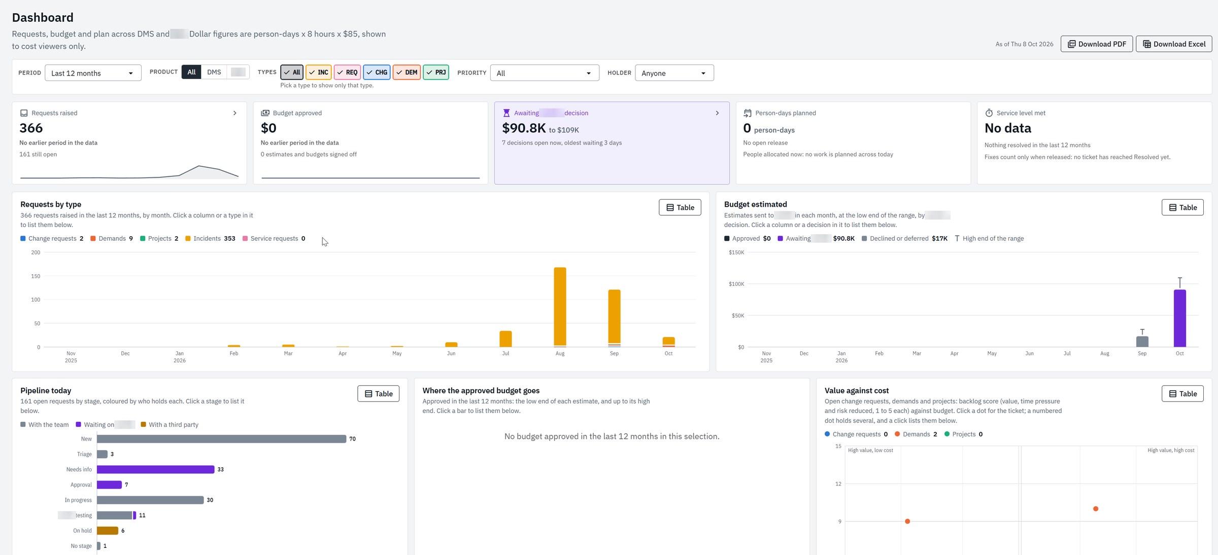Expand Requests raised card with its chevron
The width and height of the screenshot is (1218, 555).
click(x=234, y=113)
